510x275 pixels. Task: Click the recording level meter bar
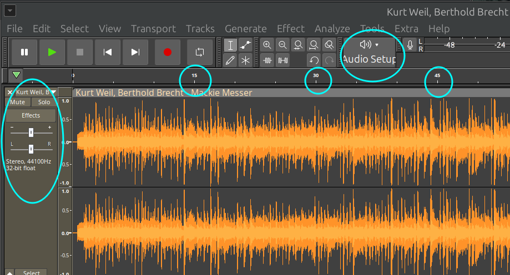coord(467,45)
